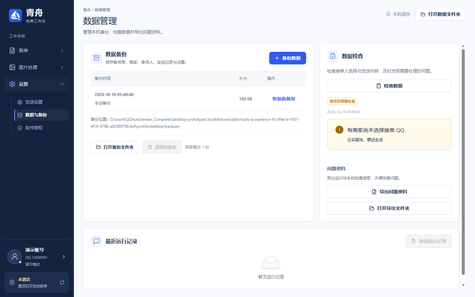Click the 云朵服饰、栖迟生活 text

(365, 140)
